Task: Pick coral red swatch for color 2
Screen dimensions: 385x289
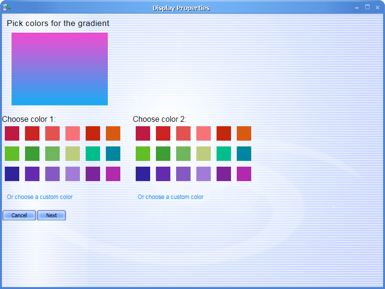Action: [183, 133]
